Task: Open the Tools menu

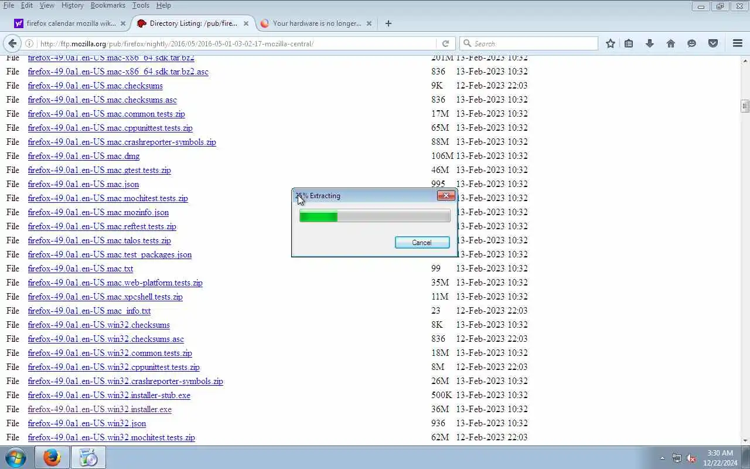Action: (141, 5)
